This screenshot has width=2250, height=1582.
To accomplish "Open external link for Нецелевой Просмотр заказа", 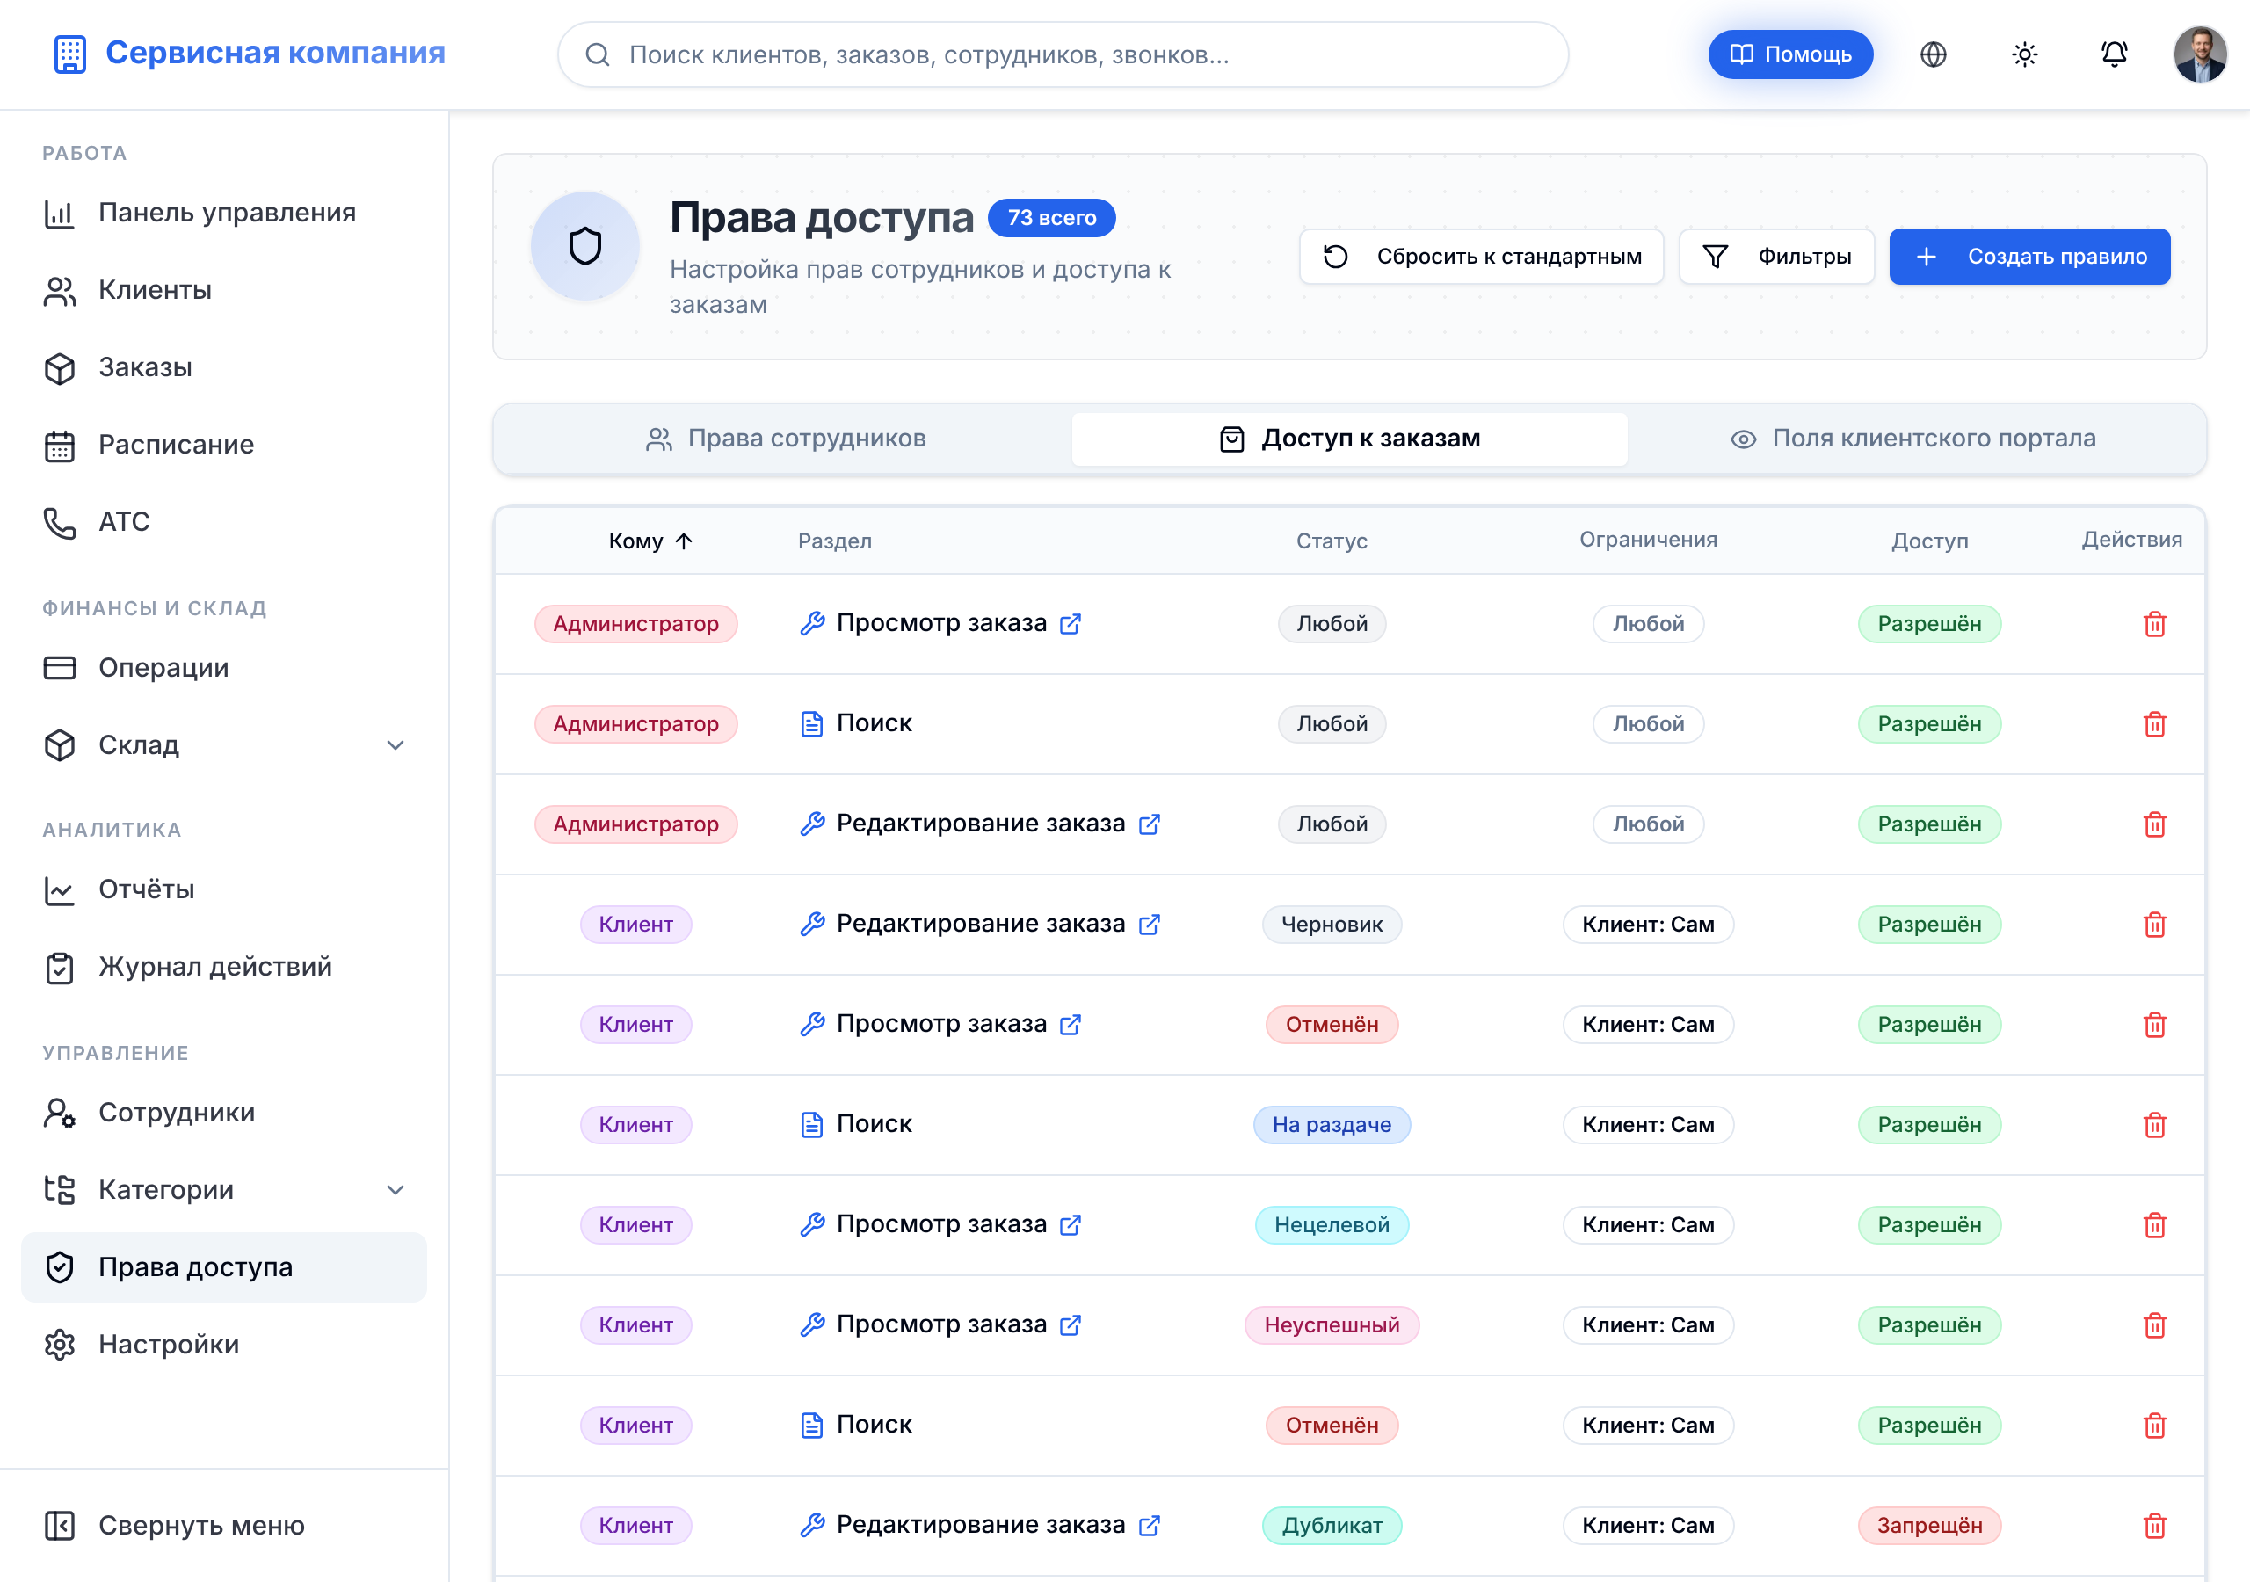I will click(1071, 1225).
